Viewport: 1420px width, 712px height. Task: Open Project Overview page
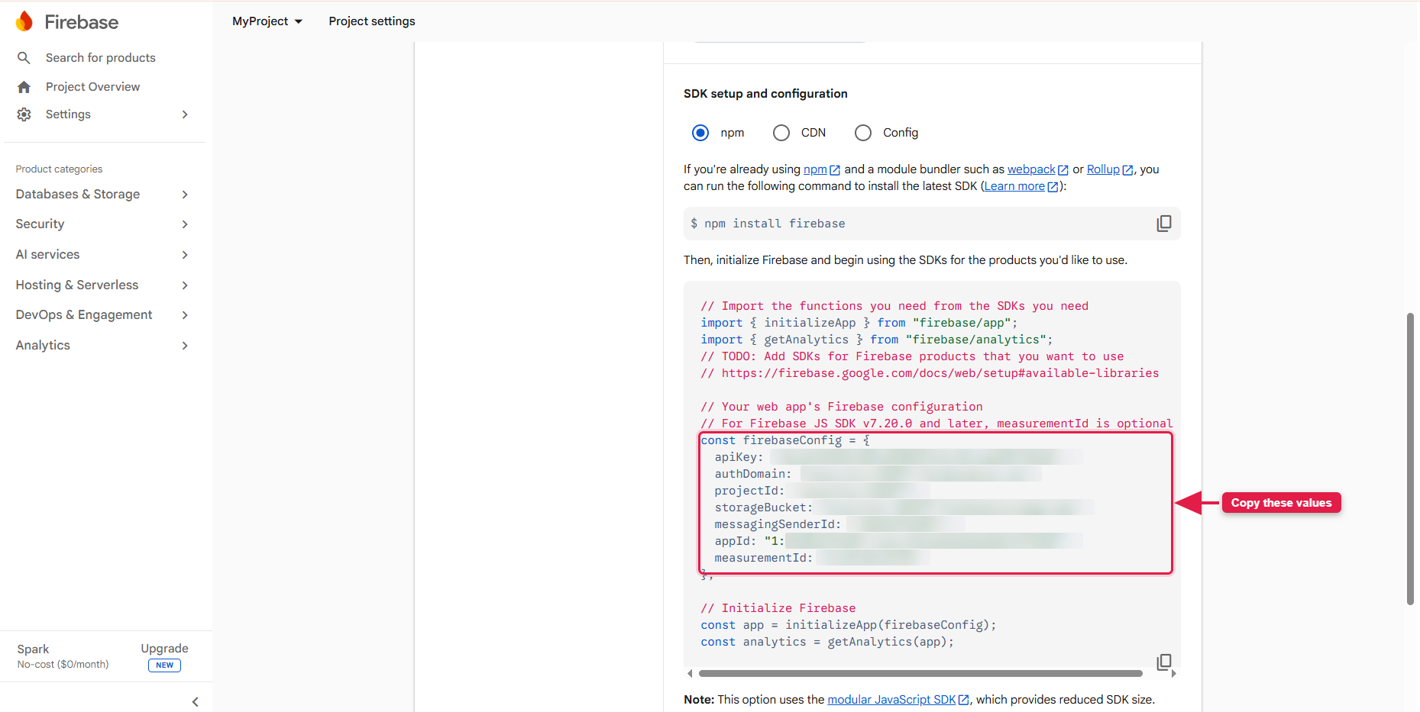click(x=92, y=87)
